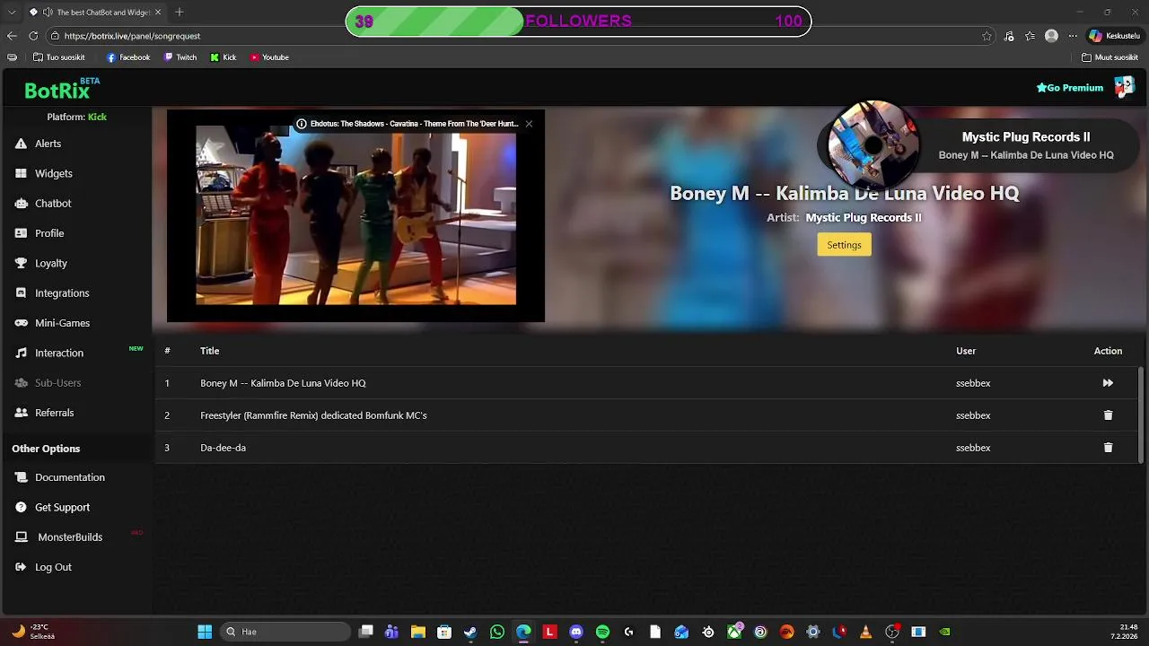This screenshot has height=646, width=1149.
Task: Reload the page
Action: 33,36
